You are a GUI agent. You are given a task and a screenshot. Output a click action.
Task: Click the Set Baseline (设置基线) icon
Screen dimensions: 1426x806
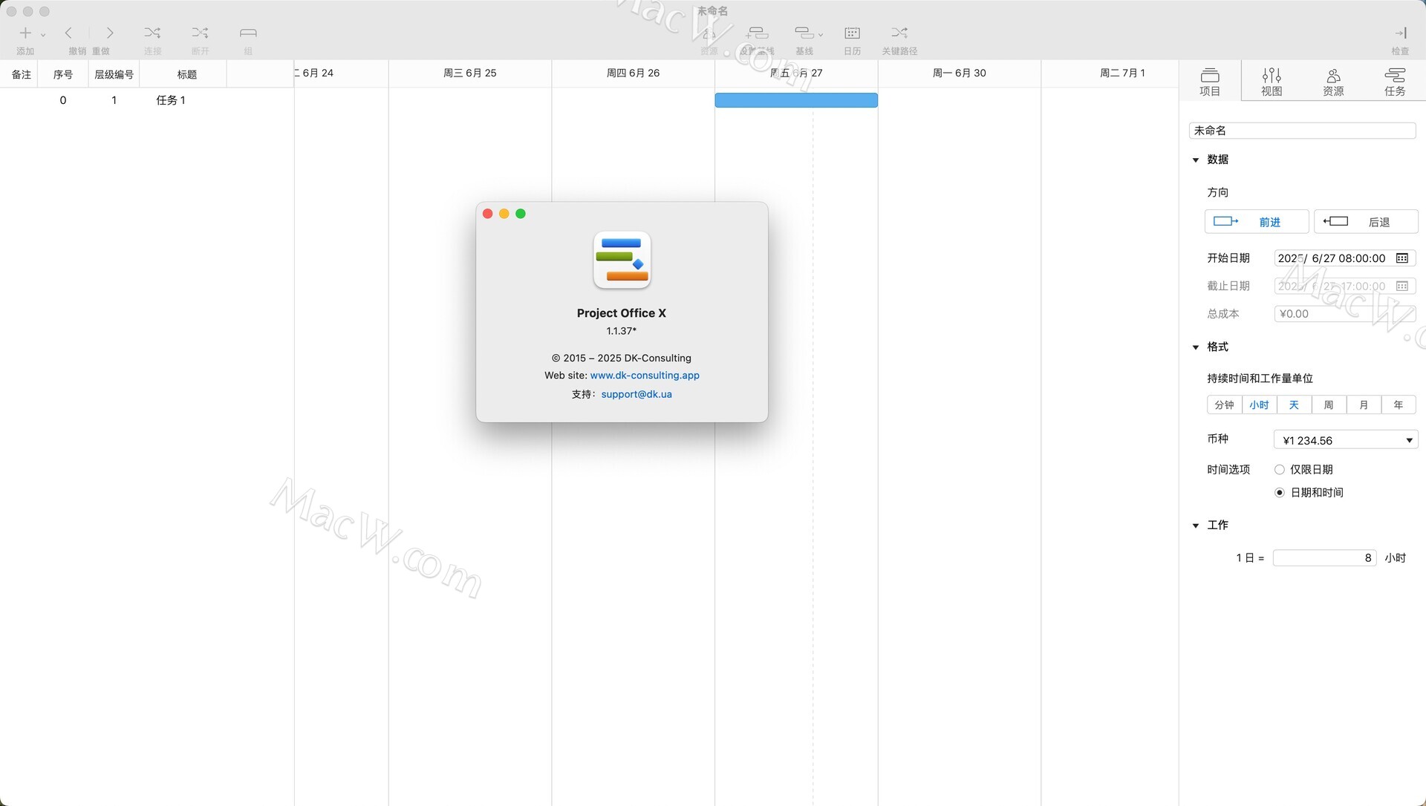click(757, 33)
